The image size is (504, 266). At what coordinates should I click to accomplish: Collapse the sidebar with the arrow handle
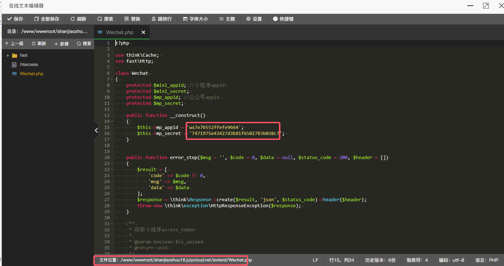(x=96, y=130)
